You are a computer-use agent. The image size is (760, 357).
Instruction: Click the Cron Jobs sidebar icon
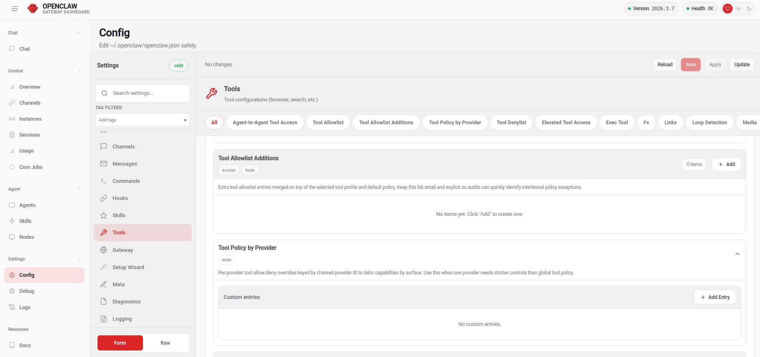click(12, 167)
